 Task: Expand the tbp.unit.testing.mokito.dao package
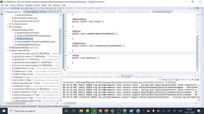(10, 18)
